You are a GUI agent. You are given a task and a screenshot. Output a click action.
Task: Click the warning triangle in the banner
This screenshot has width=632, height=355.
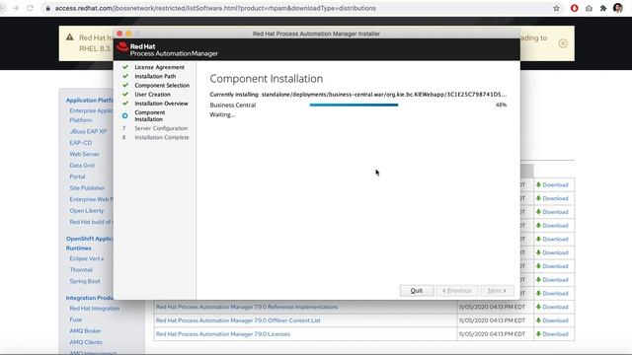coord(70,37)
